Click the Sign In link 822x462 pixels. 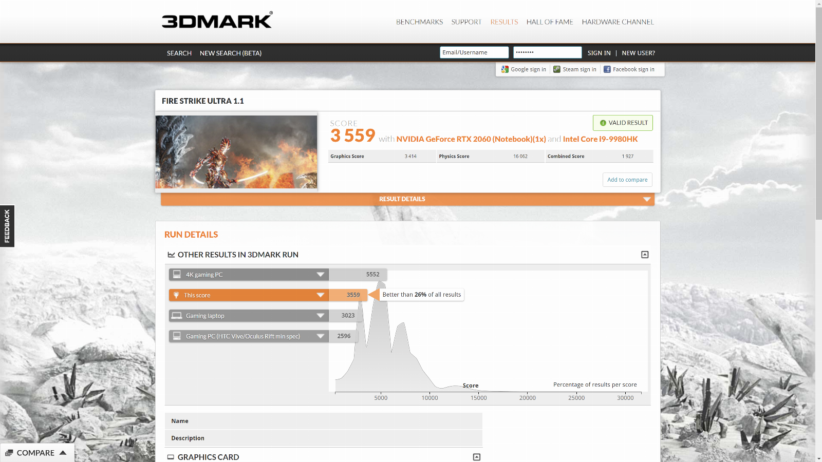599,53
